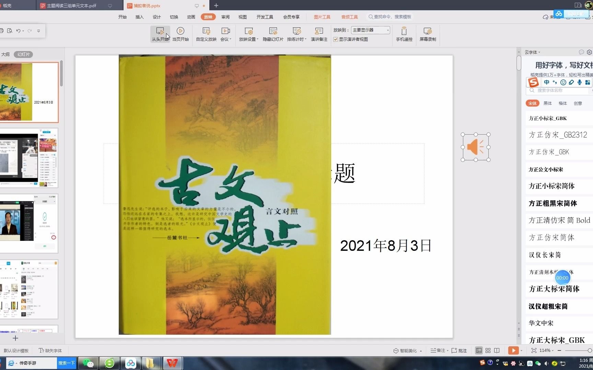
Task: Click orange play slideshow button in status bar
Action: 513,350
